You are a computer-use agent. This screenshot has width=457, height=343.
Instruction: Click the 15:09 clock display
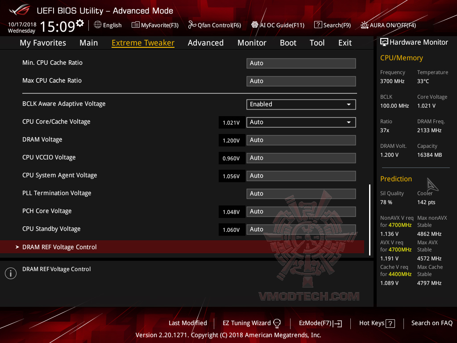click(58, 26)
